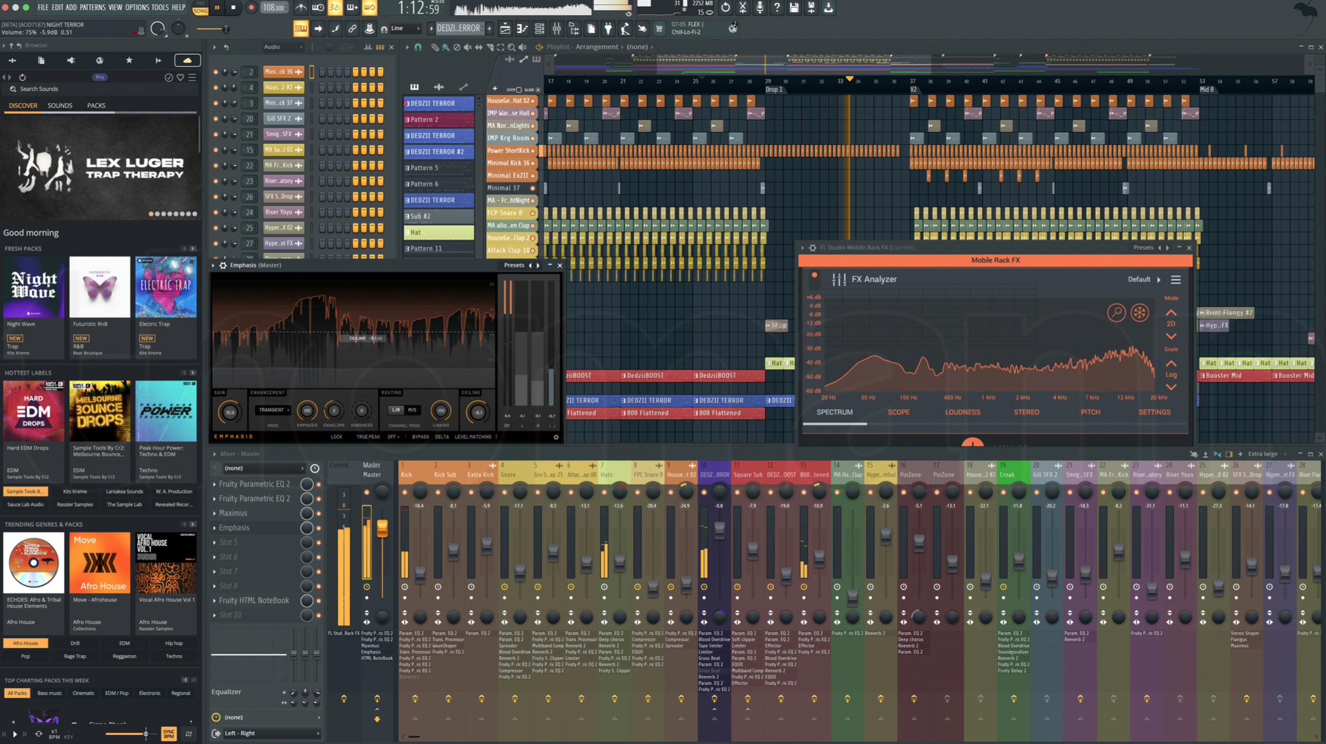
Task: Open the TOOLS menu
Action: (x=160, y=7)
